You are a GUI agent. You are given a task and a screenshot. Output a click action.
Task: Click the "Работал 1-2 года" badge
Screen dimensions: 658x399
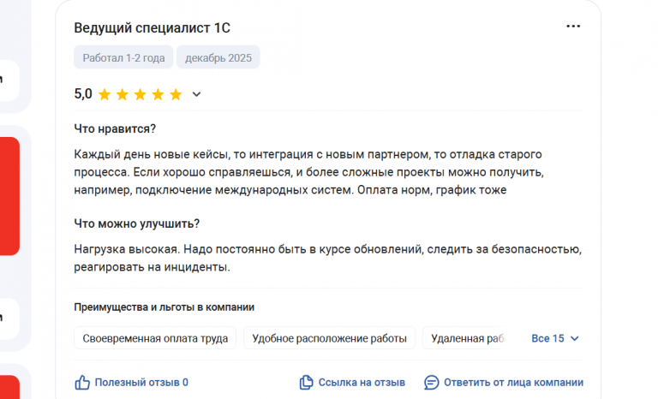[x=123, y=58]
